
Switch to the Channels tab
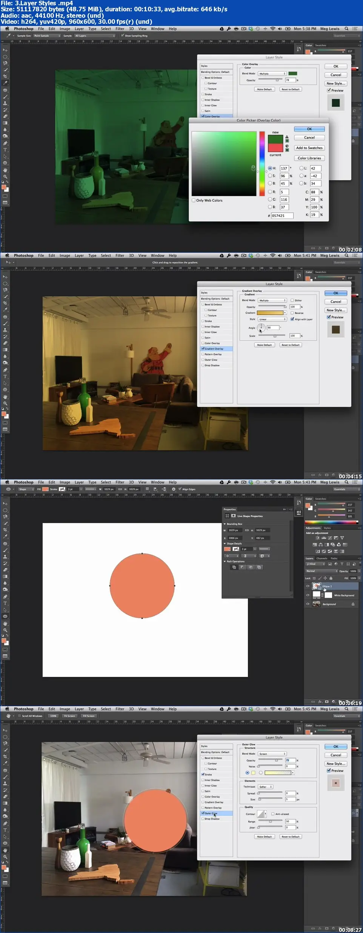(322, 558)
